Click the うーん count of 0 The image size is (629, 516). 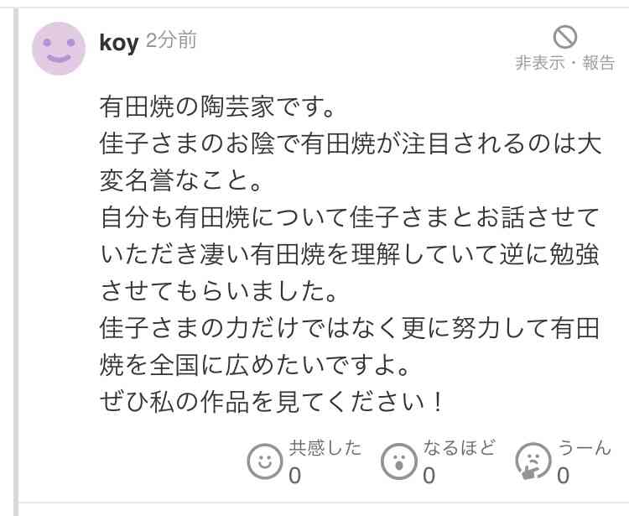click(x=564, y=477)
